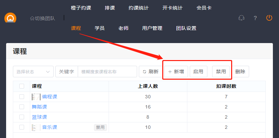The height and width of the screenshot is (138, 279).
Task: Toggle the select-all checkbox in table header
Action: coord(22,86)
